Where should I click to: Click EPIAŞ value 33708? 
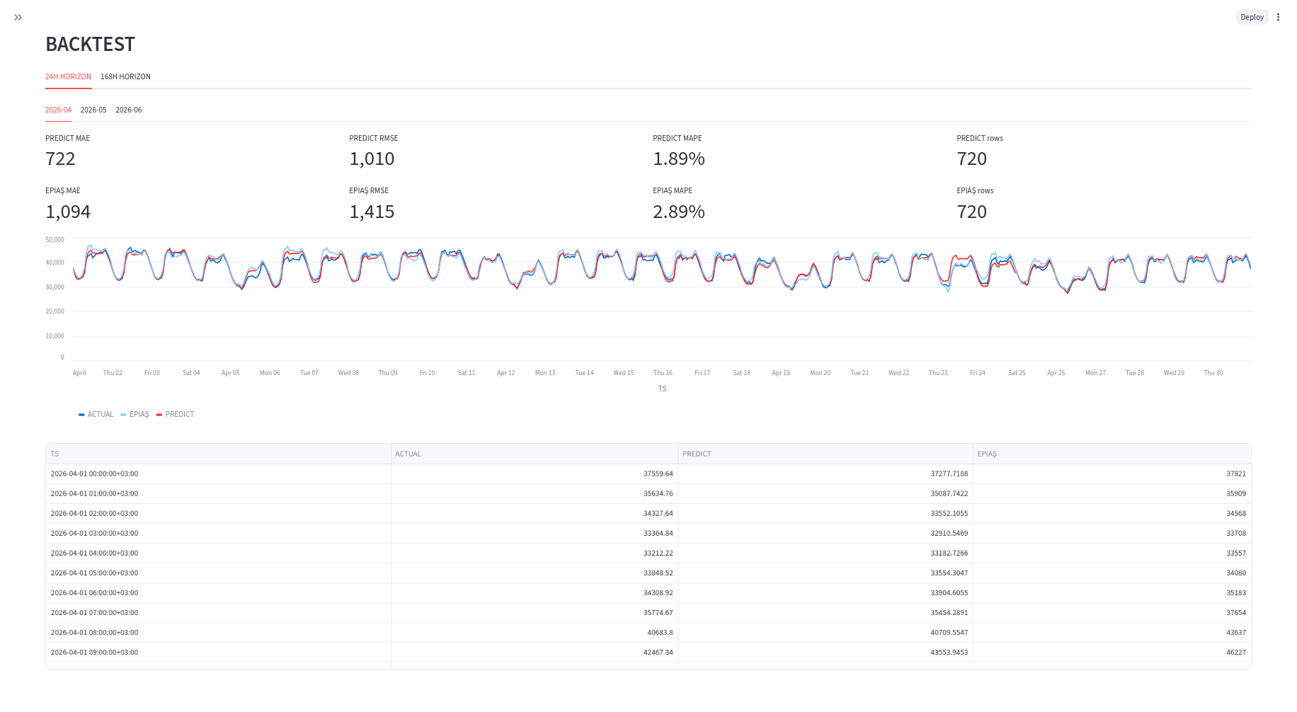coord(1112,533)
